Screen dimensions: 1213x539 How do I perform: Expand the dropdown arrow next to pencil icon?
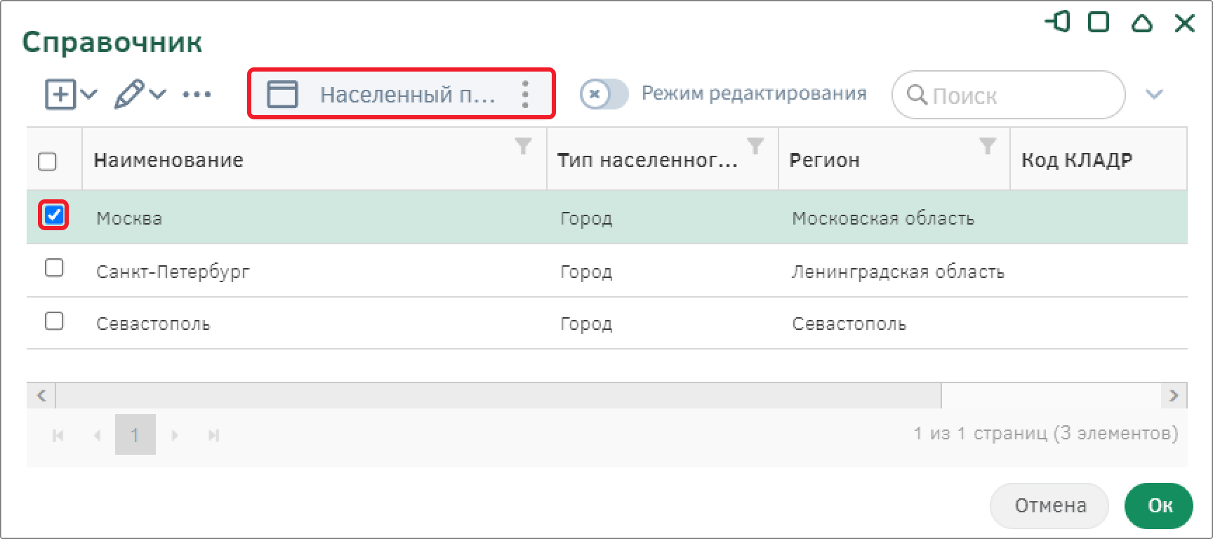(158, 94)
